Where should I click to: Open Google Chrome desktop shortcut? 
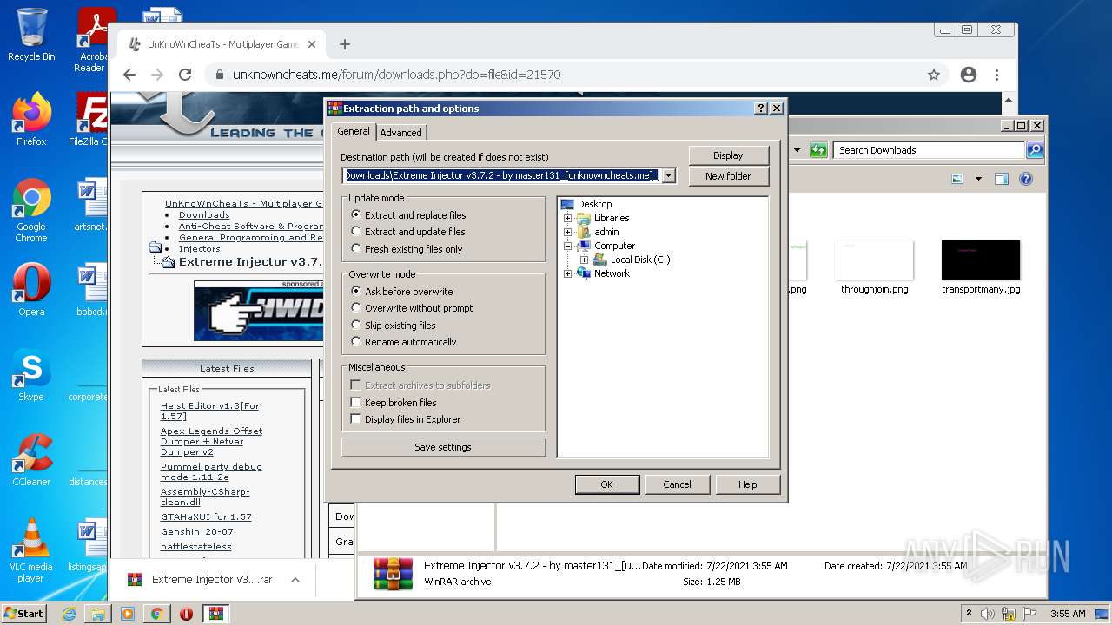coord(31,211)
